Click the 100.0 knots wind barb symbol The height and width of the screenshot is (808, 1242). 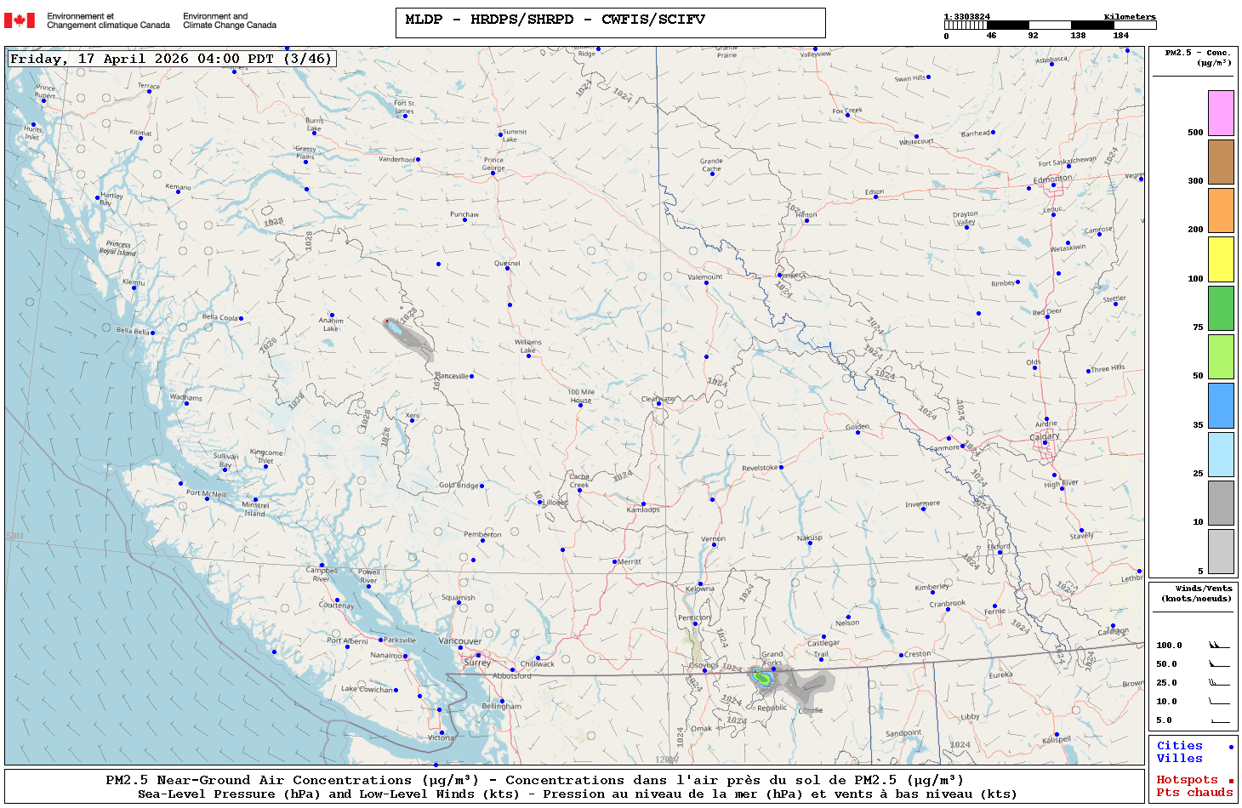[x=1218, y=646]
